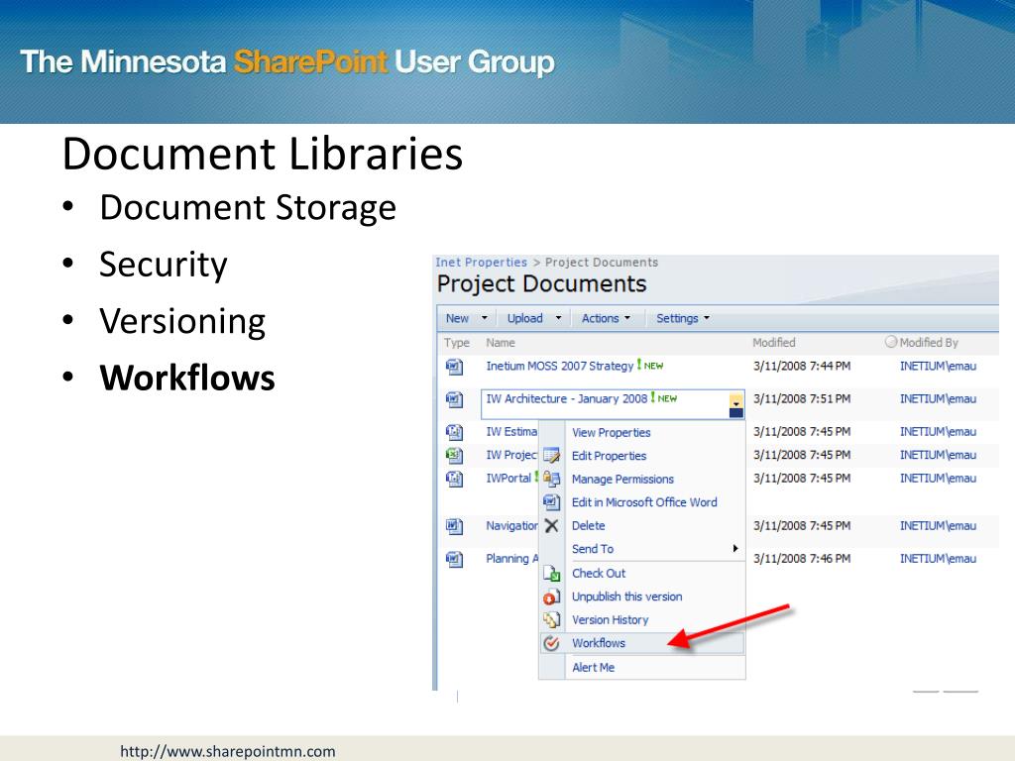The width and height of the screenshot is (1015, 761).
Task: Click the Security bullet text
Action: point(164,265)
